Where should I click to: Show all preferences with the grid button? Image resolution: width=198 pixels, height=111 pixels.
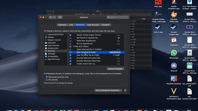click(60, 17)
